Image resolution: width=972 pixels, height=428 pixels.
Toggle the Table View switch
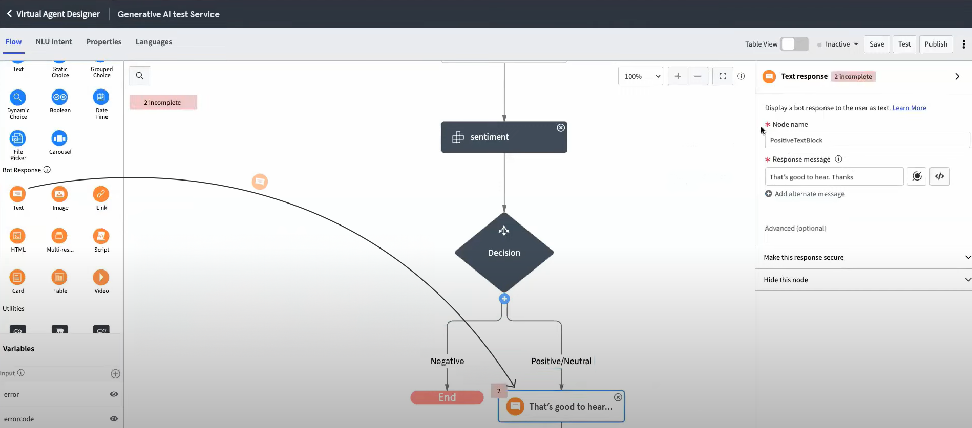[794, 44]
